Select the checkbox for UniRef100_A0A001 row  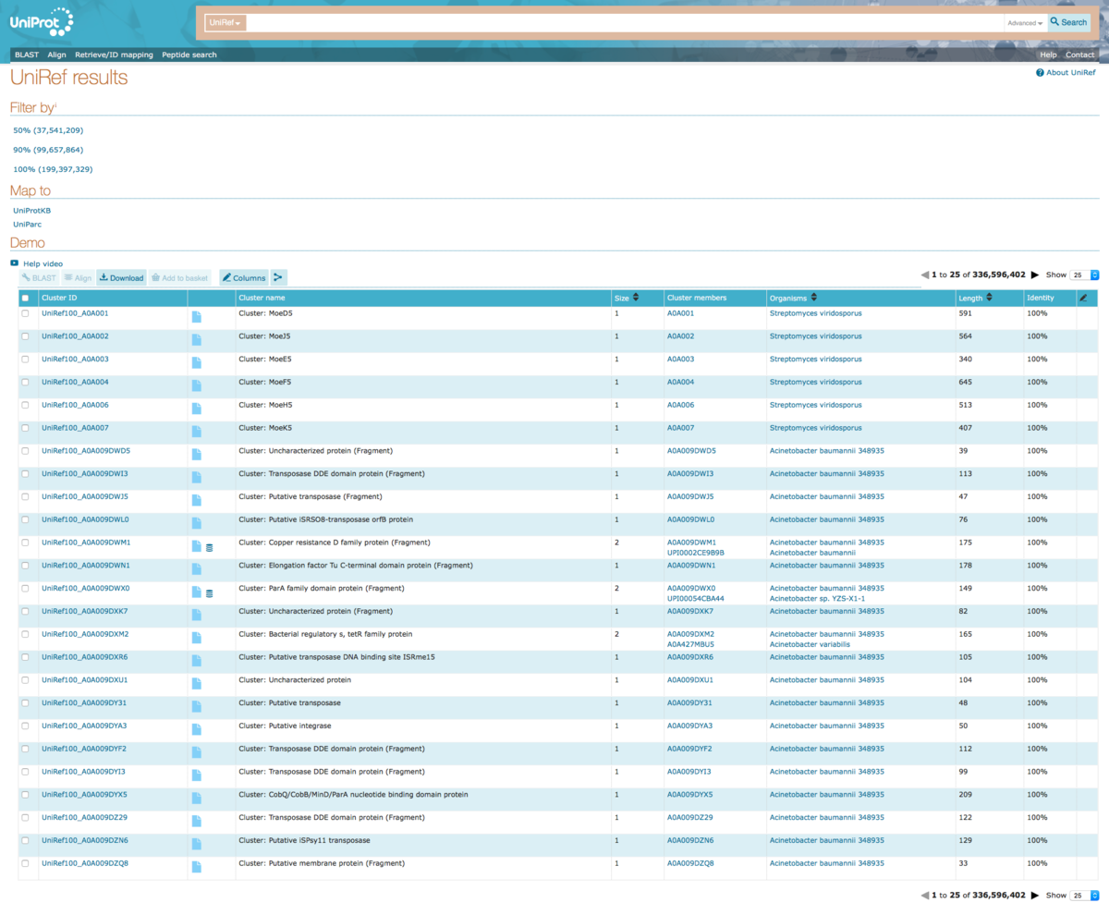[x=24, y=313]
